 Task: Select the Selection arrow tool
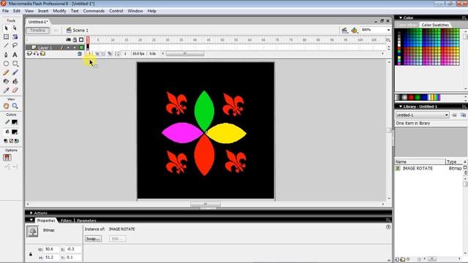coord(6,28)
